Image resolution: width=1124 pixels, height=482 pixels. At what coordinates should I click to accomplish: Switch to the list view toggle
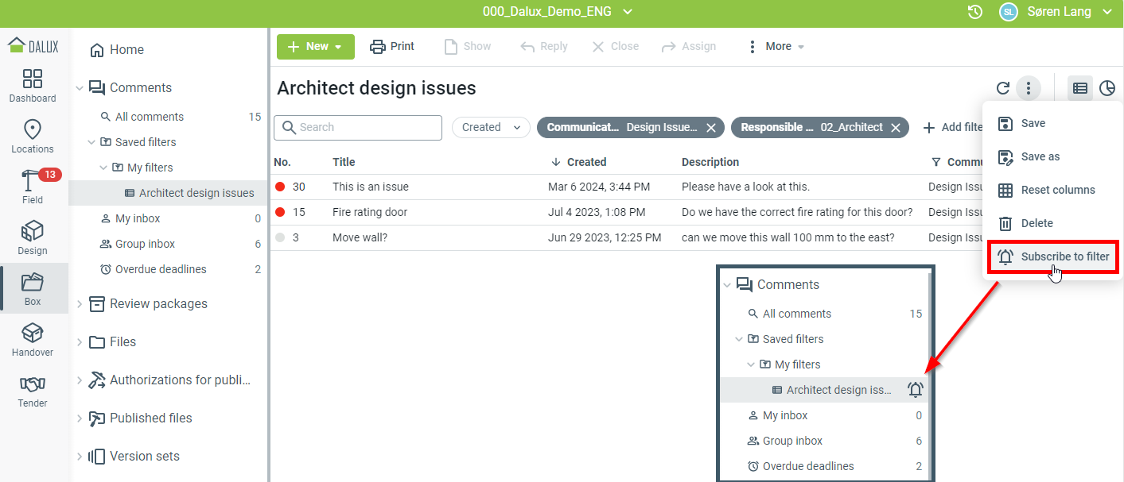(1079, 88)
